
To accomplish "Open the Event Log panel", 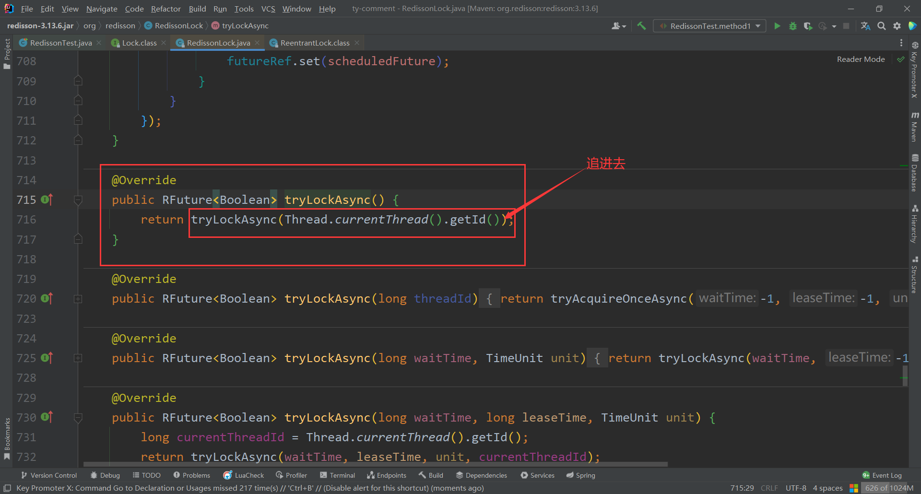I will click(882, 475).
